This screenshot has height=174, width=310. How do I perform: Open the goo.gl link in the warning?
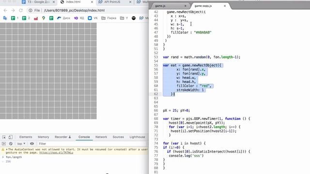coord(56,153)
